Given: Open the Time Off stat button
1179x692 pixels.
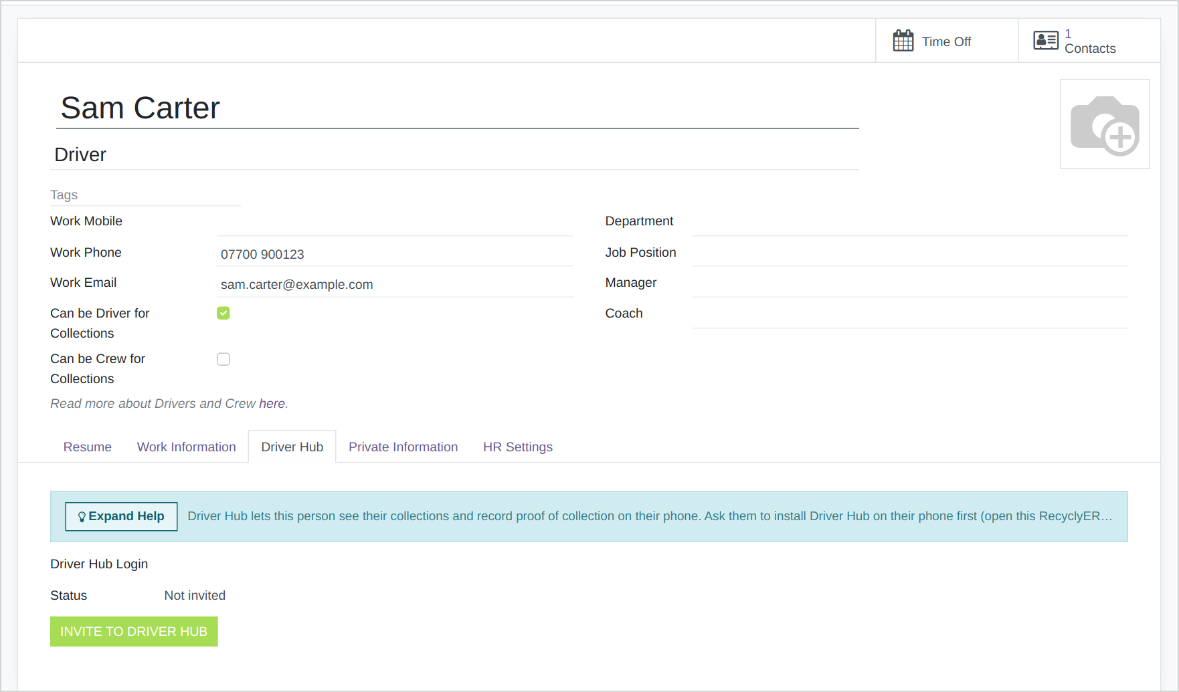Looking at the screenshot, I should tap(947, 41).
